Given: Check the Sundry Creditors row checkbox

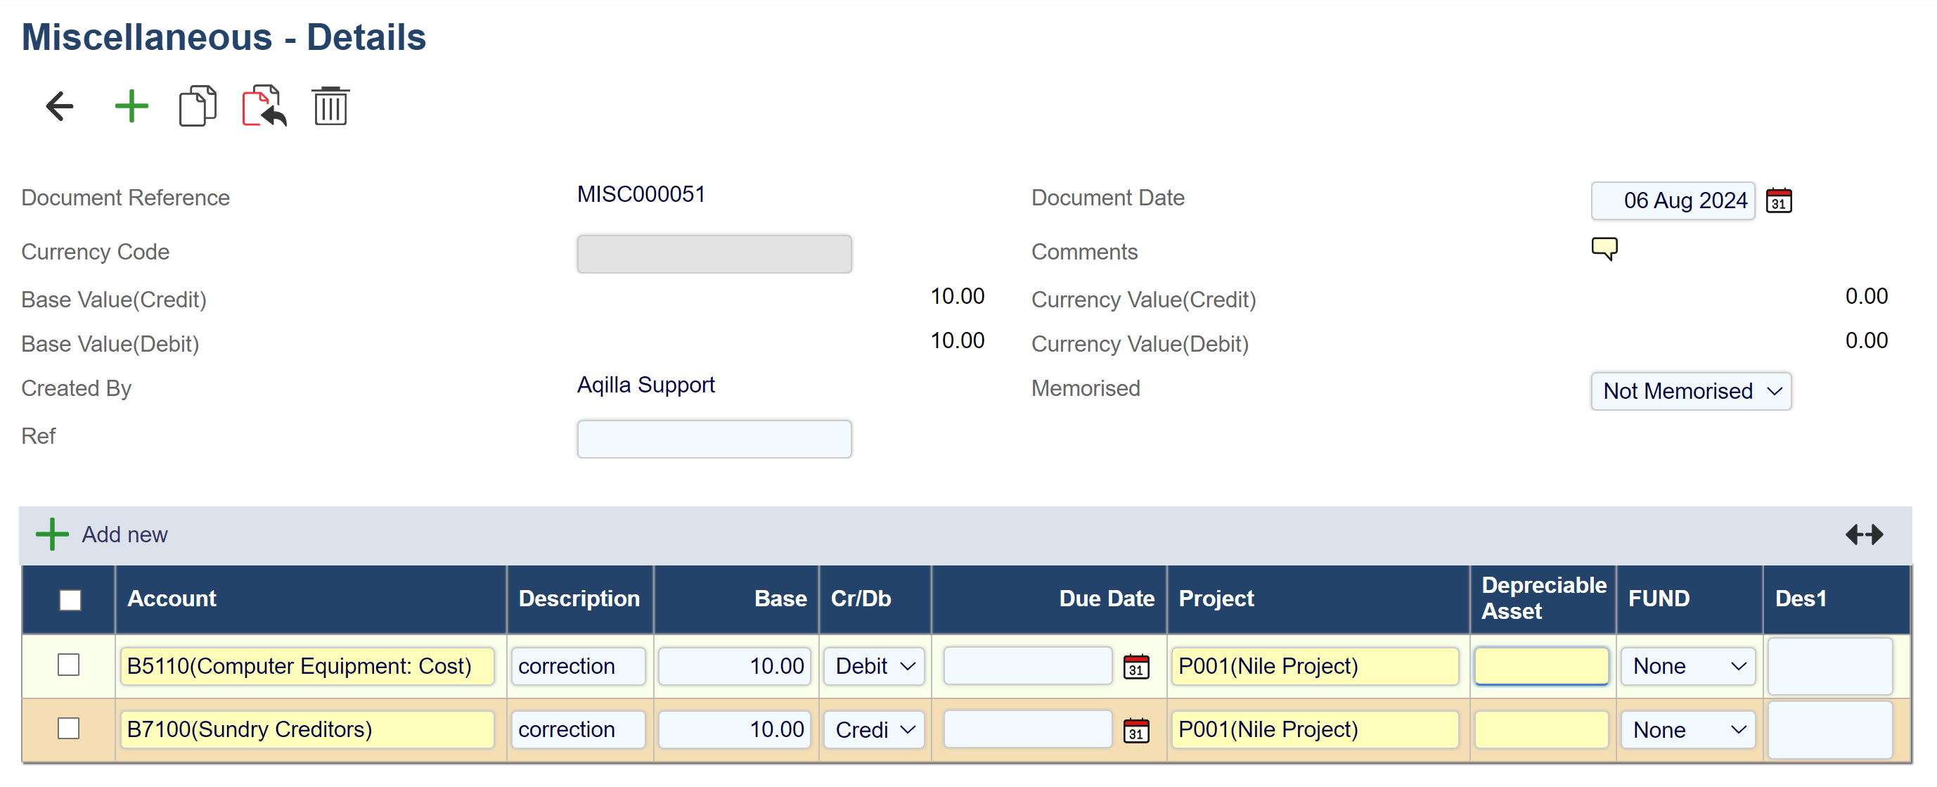Looking at the screenshot, I should coord(68,729).
